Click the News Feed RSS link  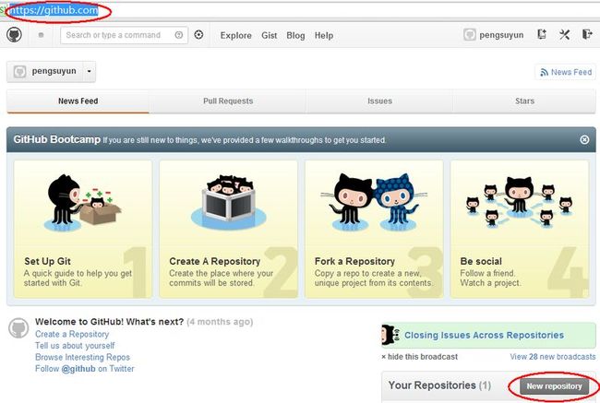point(566,72)
